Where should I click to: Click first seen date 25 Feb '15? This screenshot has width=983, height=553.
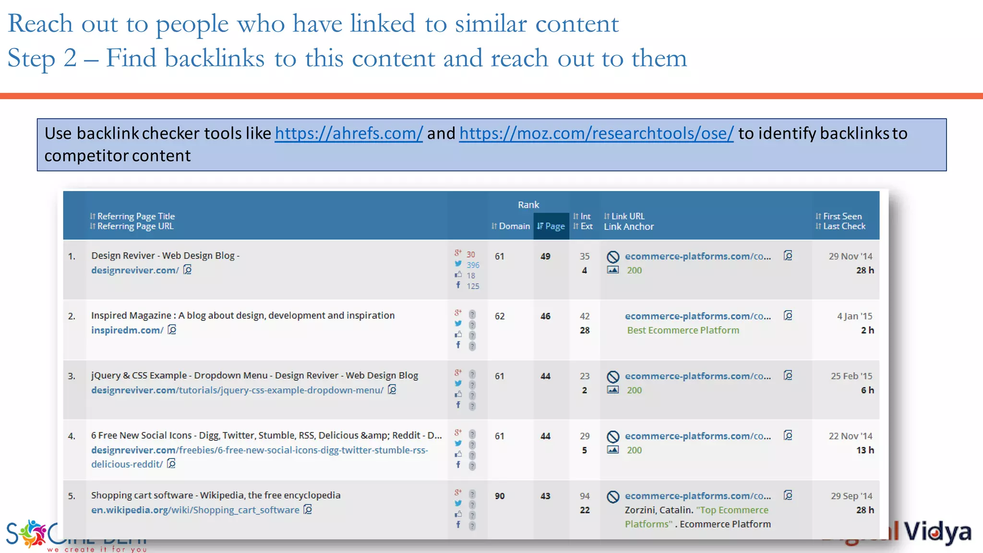[x=851, y=376]
